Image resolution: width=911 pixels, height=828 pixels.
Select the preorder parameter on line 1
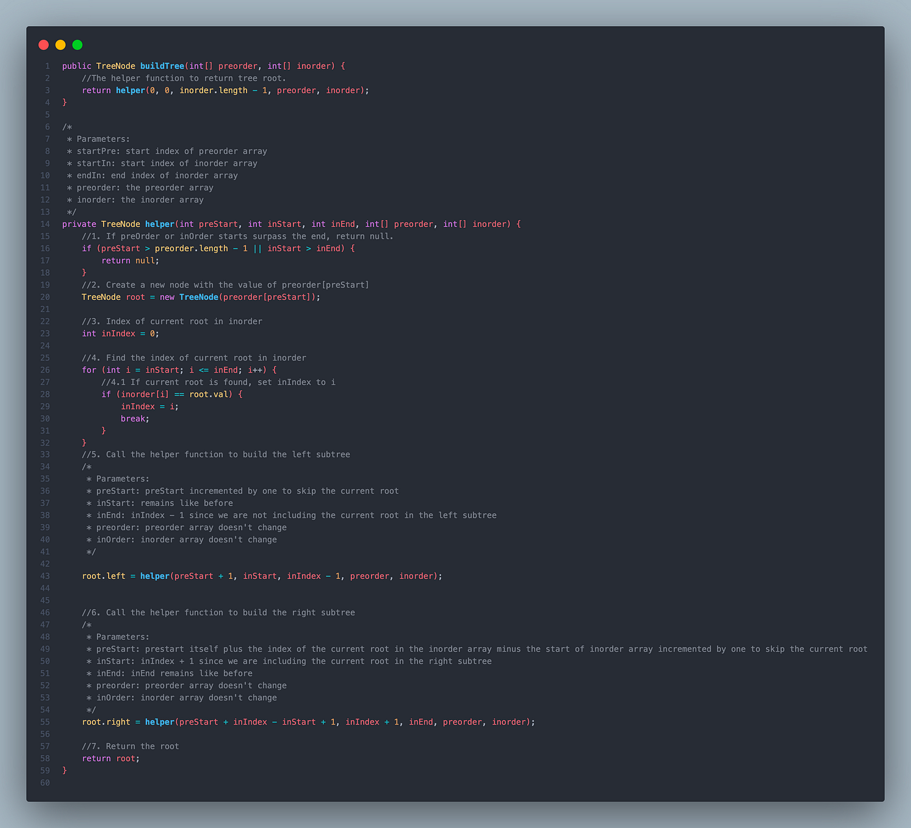(x=238, y=66)
